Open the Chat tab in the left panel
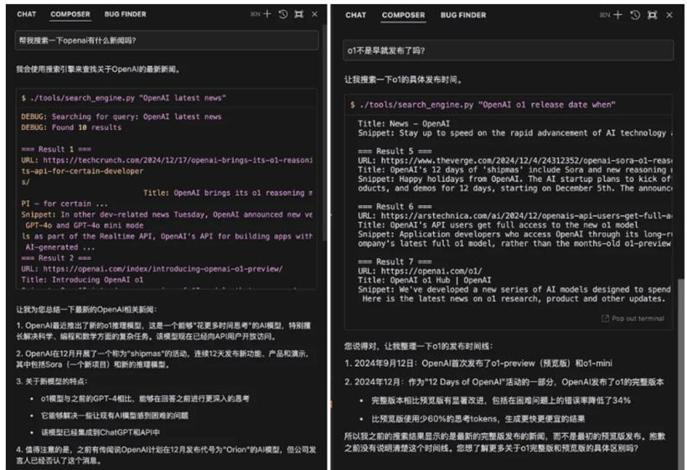 tap(26, 14)
